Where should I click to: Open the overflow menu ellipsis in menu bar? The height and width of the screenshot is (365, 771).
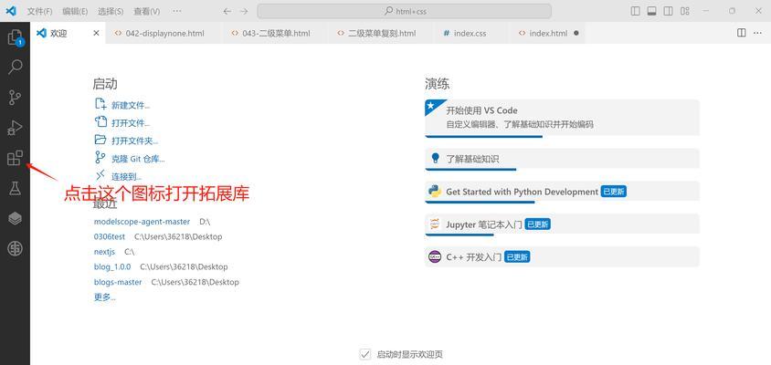[177, 11]
